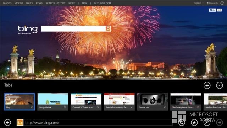Close the Contre Jour tab
Viewport: 227px width, 128px height.
click(165, 107)
